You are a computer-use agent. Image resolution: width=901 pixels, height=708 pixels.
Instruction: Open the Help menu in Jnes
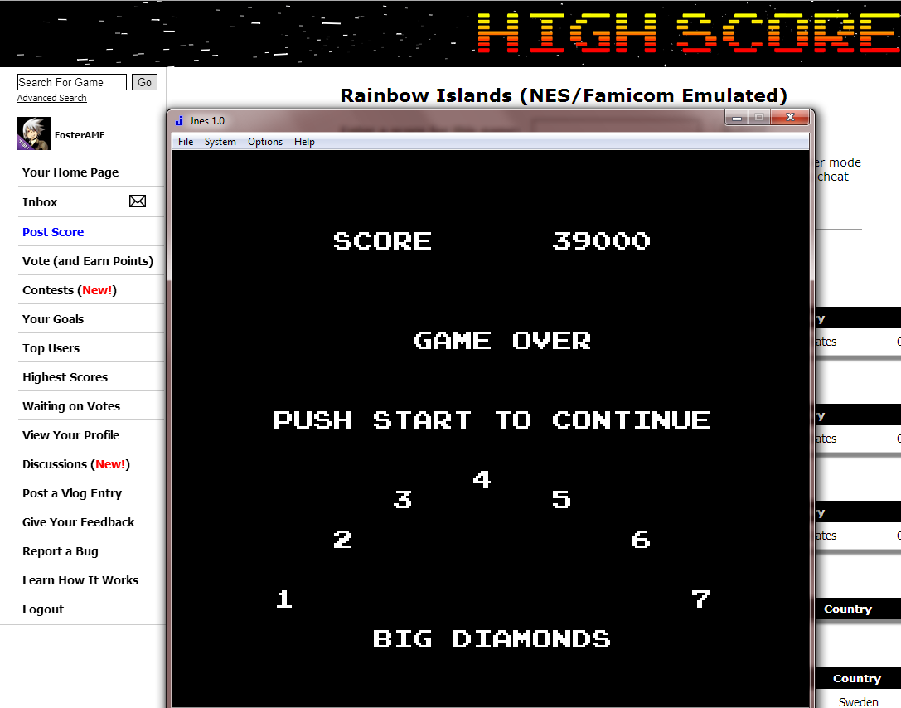[304, 142]
